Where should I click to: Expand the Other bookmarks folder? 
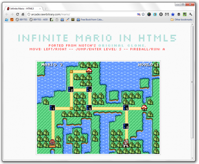[x=181, y=20]
